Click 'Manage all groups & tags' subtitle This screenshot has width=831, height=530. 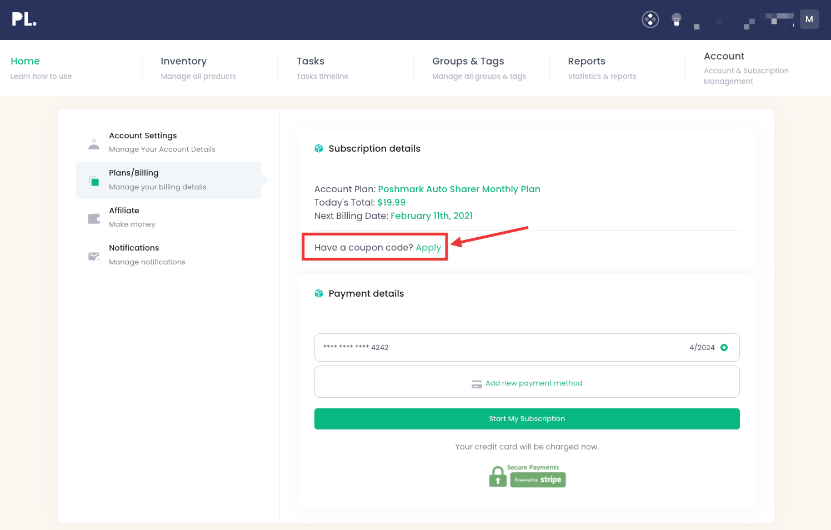(x=479, y=76)
